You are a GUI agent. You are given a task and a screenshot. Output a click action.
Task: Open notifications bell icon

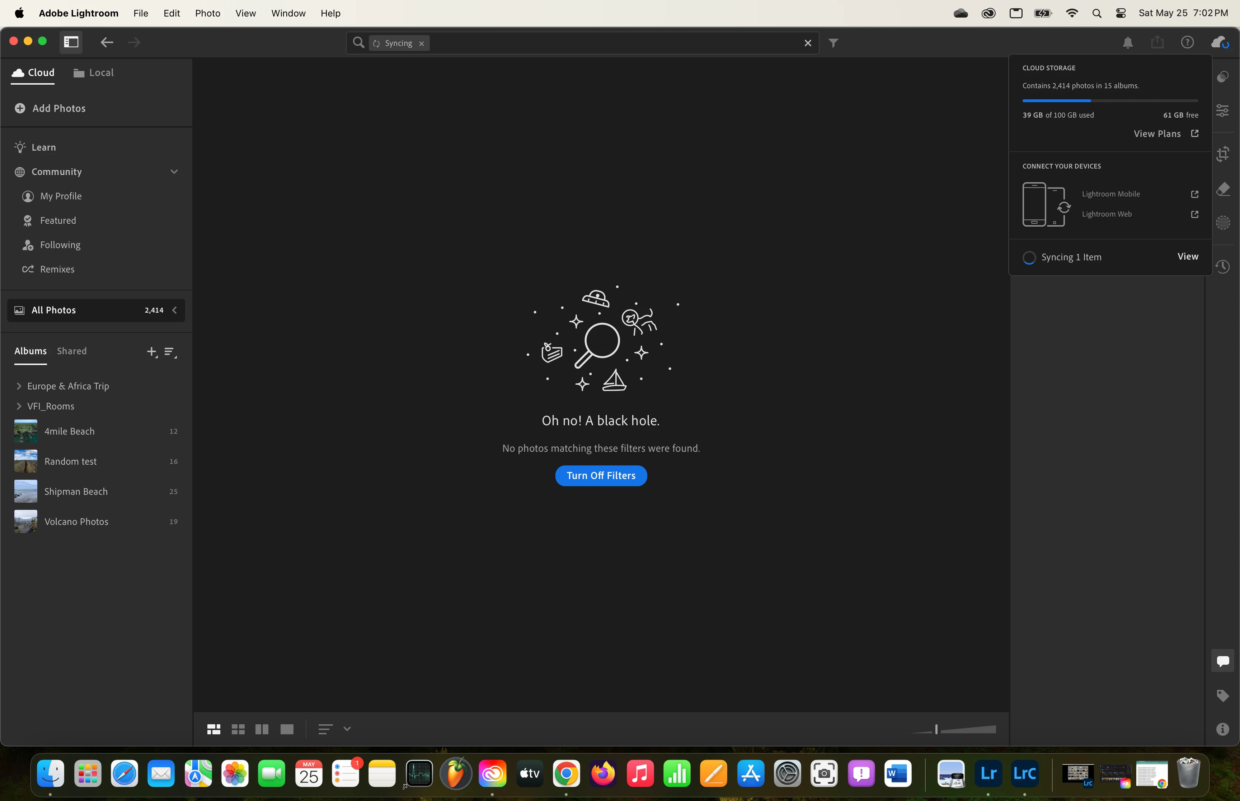(x=1128, y=43)
